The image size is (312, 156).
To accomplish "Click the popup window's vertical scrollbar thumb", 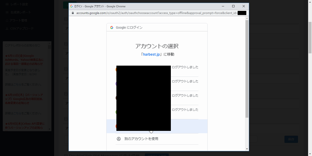I will point(247,69).
